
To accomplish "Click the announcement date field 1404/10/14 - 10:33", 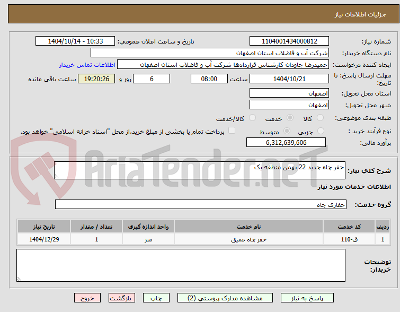I will point(75,41).
